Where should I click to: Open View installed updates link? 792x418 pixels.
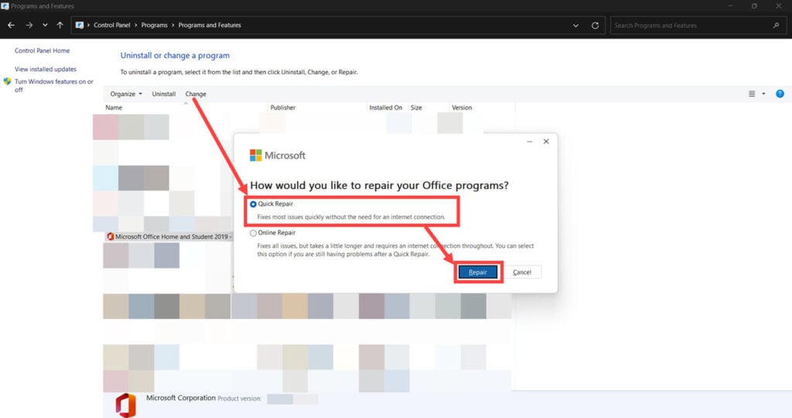[46, 69]
